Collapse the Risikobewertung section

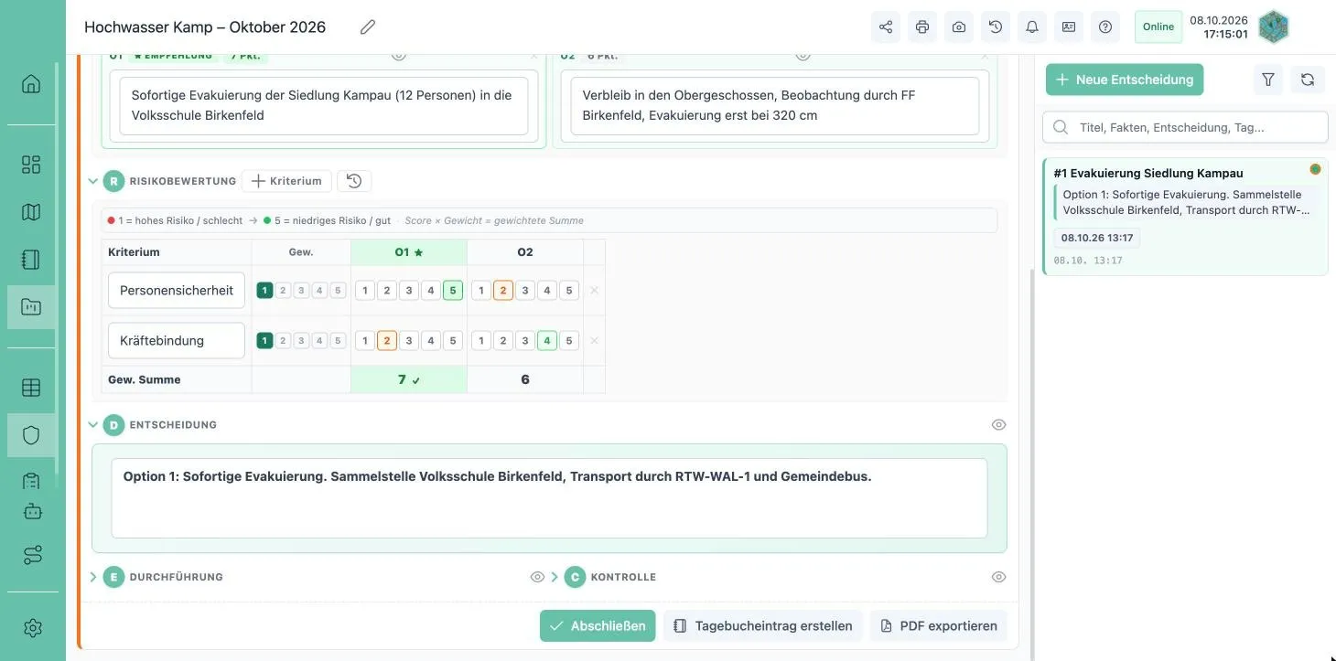[92, 181]
